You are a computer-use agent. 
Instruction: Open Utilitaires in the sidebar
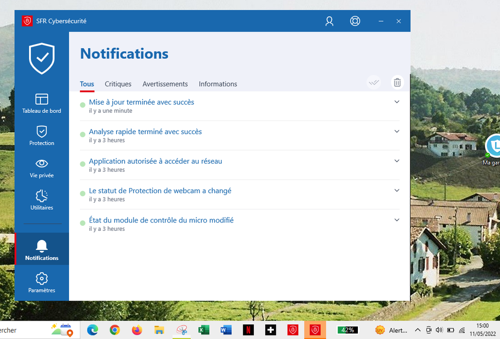[42, 200]
